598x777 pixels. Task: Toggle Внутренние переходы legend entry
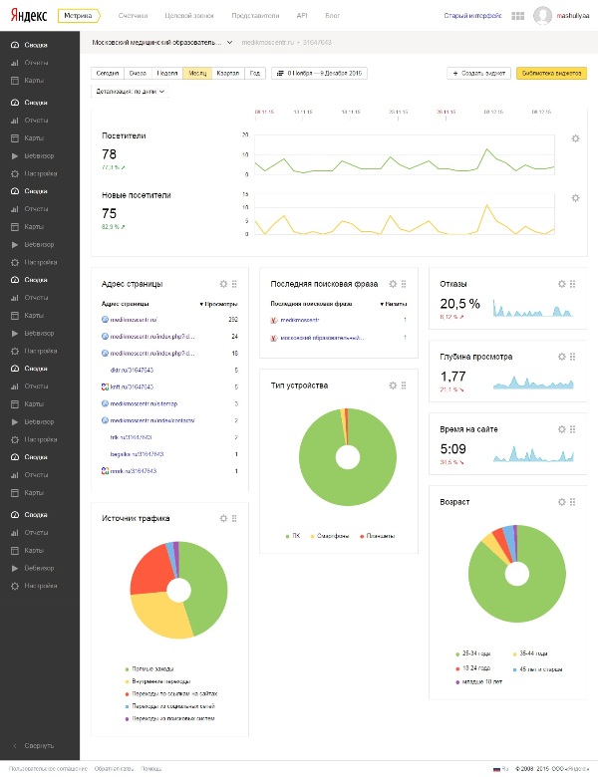pos(157,681)
